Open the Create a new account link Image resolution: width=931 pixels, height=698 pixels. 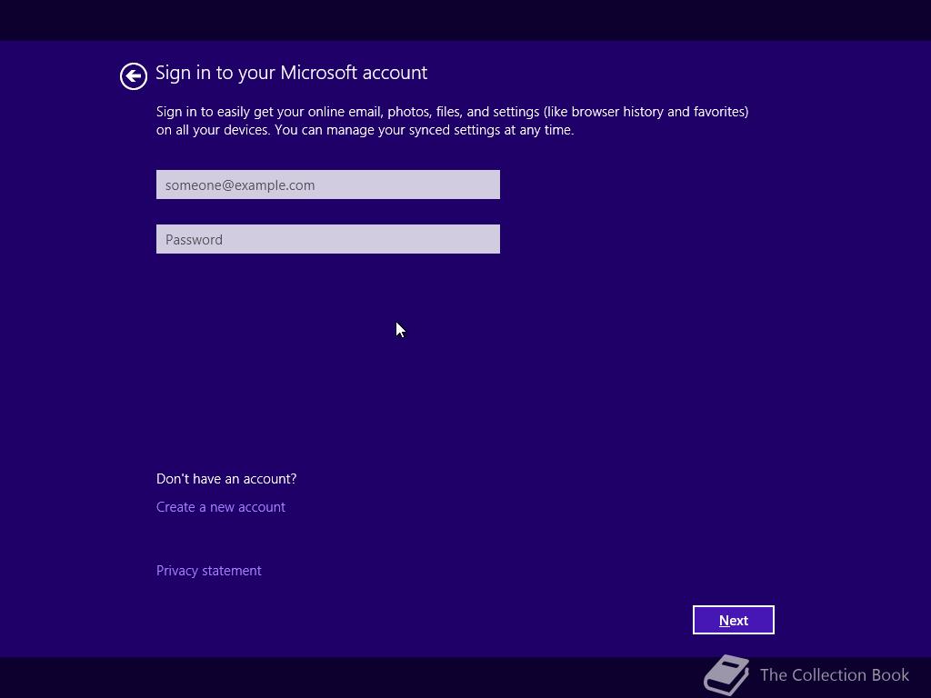pos(220,507)
